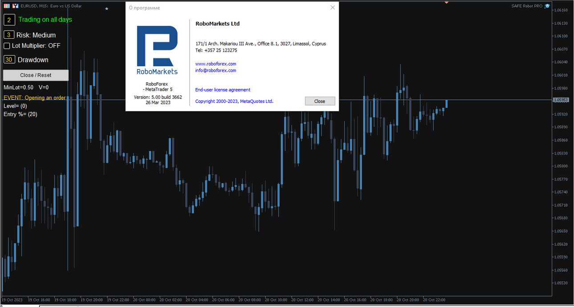This screenshot has width=574, height=307.
Task: Click the 'Entry %= (20)' text
Action: point(20,114)
